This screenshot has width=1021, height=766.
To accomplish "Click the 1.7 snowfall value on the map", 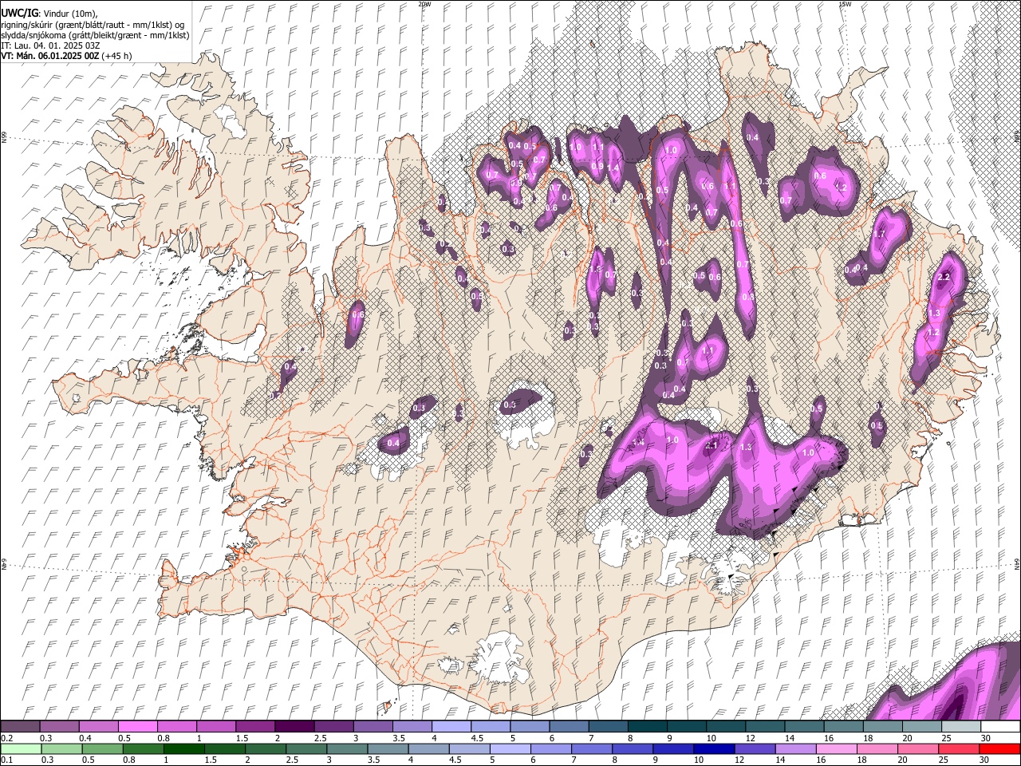I will click(x=880, y=235).
